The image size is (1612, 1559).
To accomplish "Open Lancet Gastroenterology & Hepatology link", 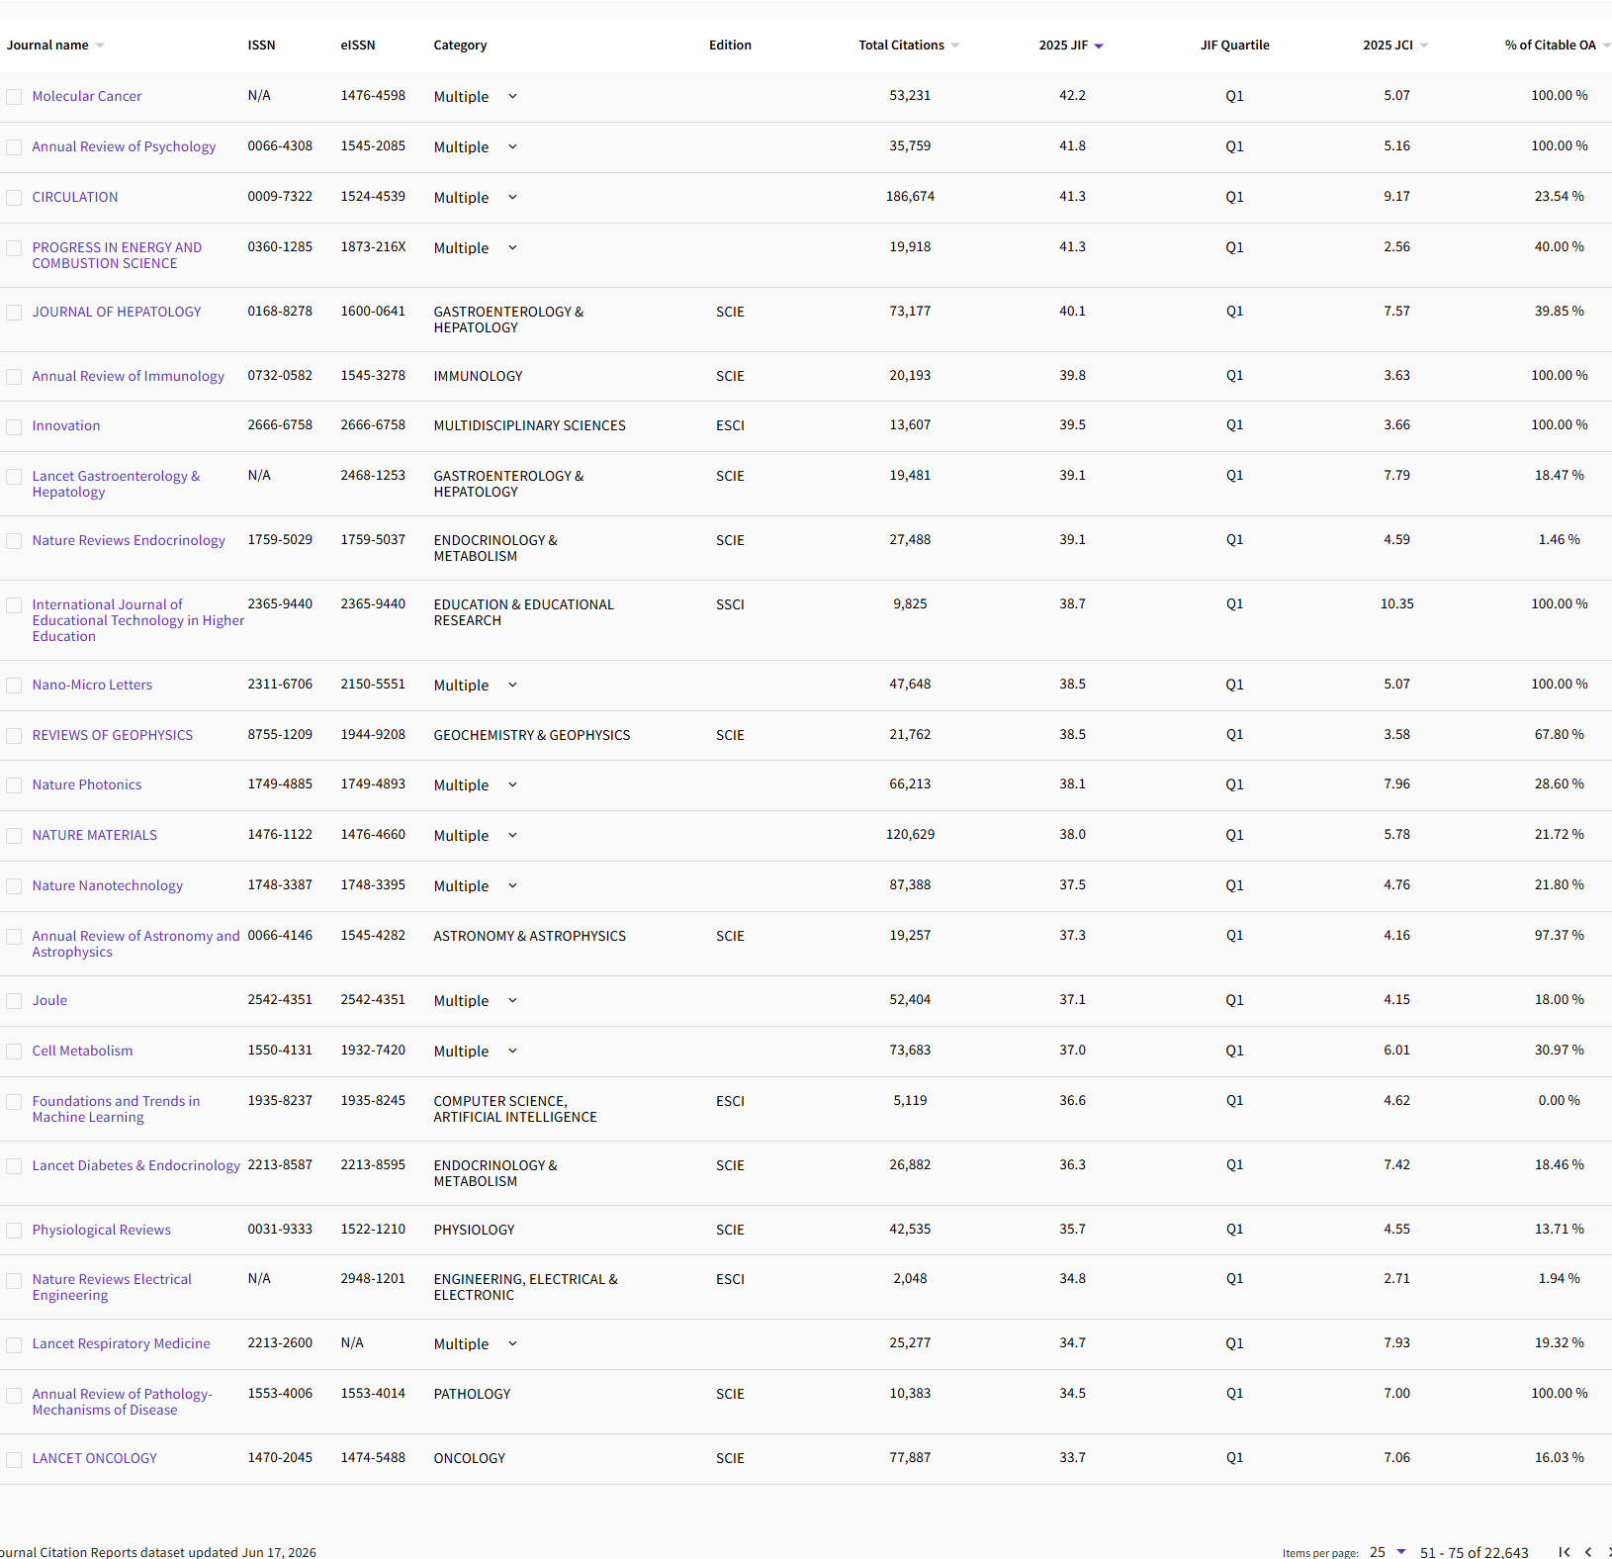I will (116, 485).
